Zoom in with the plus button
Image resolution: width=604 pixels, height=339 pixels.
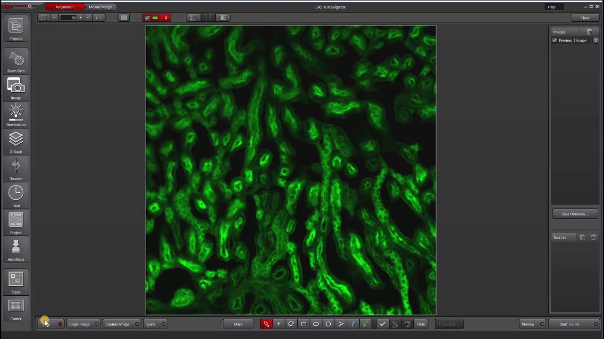(88, 18)
